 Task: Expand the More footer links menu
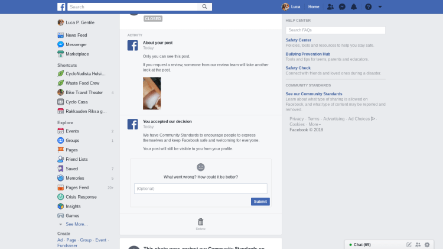314,124
